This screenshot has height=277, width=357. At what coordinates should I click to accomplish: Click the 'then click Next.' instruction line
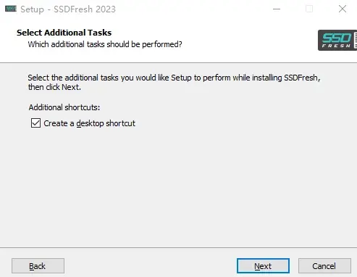coord(54,87)
